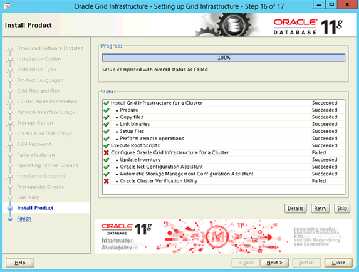
Task: Click the Oracle 11g advertisement banner
Action: (x=224, y=236)
